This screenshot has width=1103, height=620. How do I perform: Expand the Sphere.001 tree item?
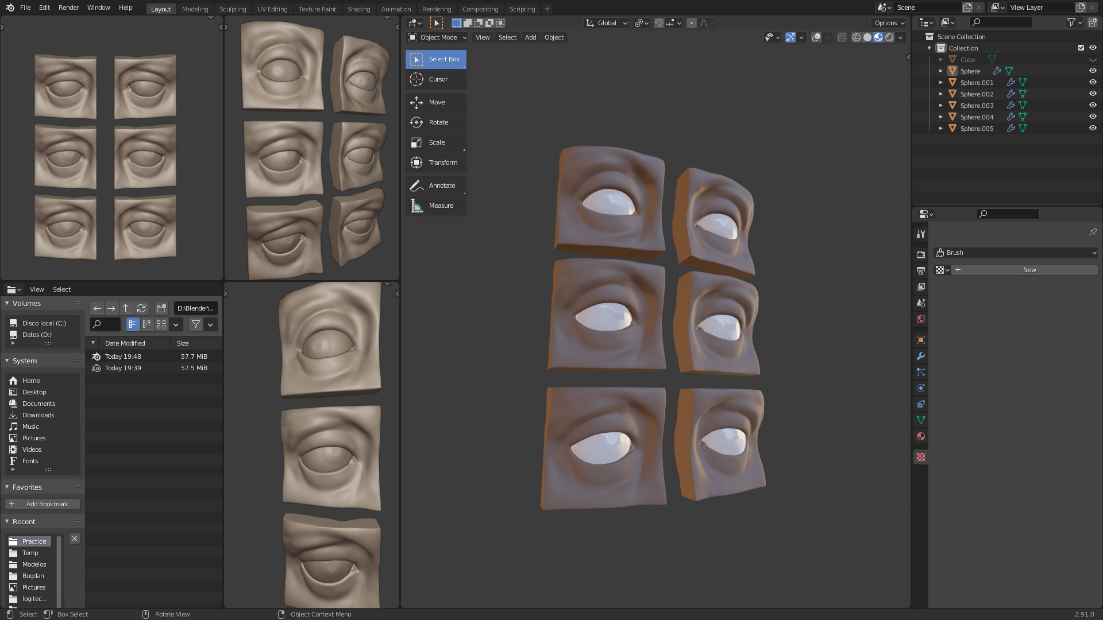pyautogui.click(x=940, y=82)
